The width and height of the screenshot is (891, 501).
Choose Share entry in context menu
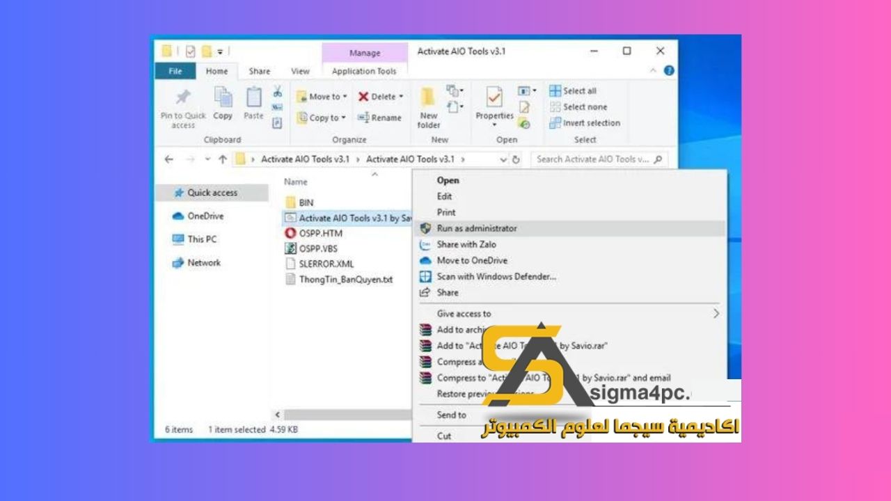click(569, 292)
